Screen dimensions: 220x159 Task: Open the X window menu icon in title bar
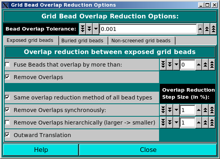5,5
